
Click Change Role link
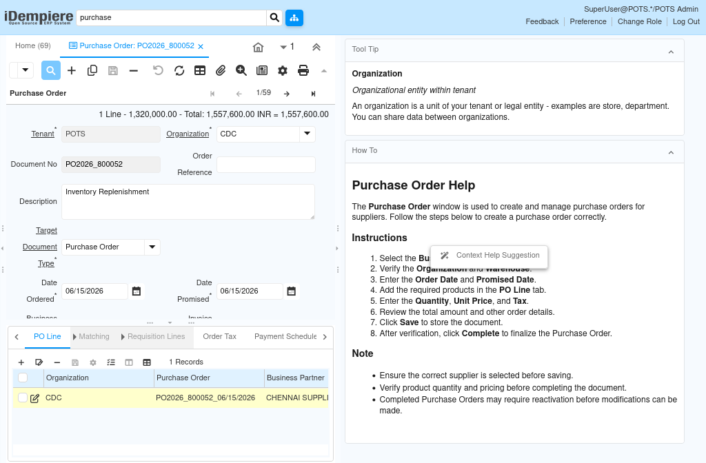click(639, 21)
